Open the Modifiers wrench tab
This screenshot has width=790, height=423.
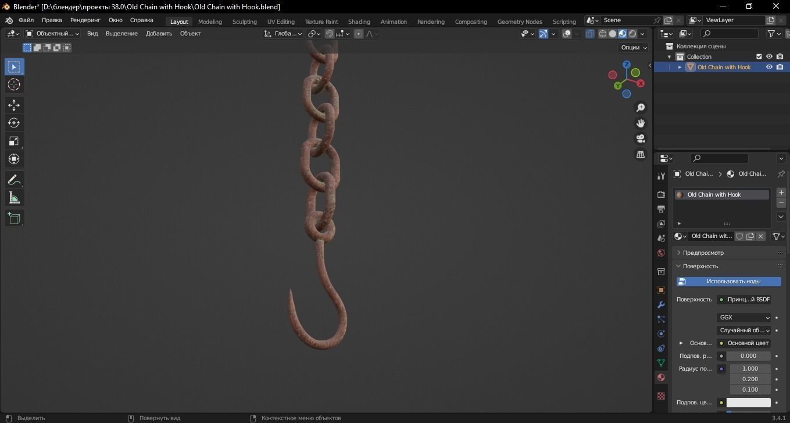661,304
